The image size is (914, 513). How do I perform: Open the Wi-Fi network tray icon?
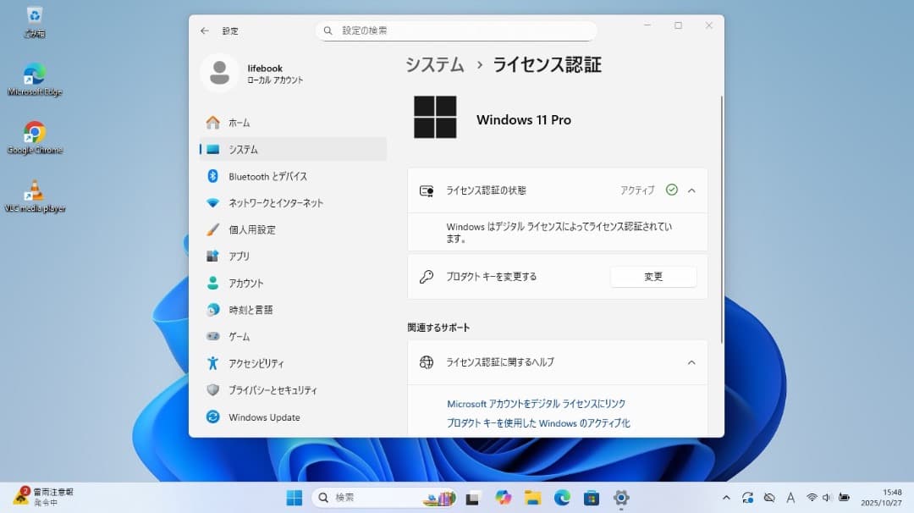pyautogui.click(x=813, y=498)
